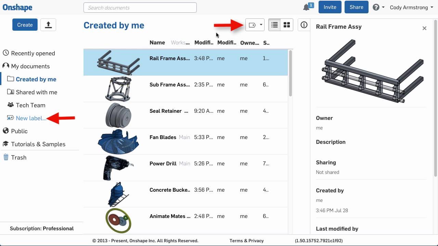
Task: Sort by Owner column header
Action: tap(249, 43)
